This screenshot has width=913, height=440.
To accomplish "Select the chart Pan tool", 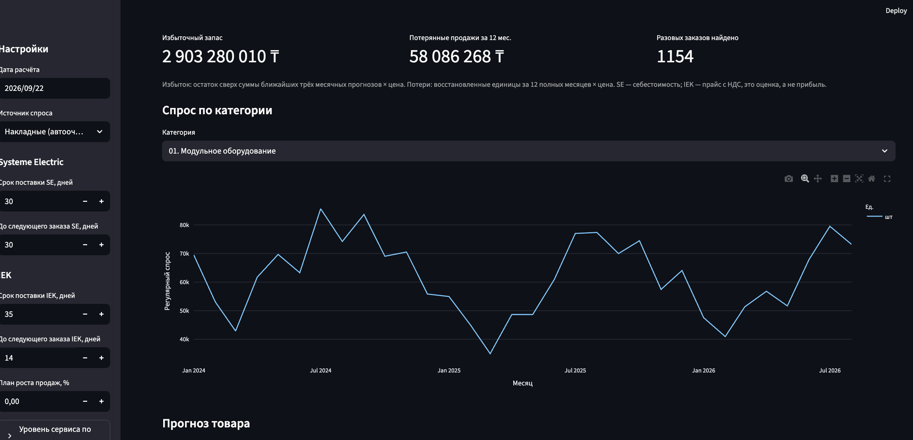I will click(818, 179).
